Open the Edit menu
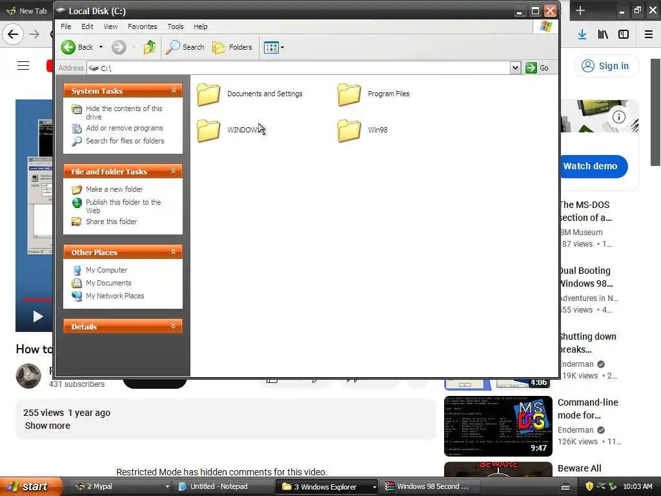The height and width of the screenshot is (496, 661). click(x=87, y=26)
